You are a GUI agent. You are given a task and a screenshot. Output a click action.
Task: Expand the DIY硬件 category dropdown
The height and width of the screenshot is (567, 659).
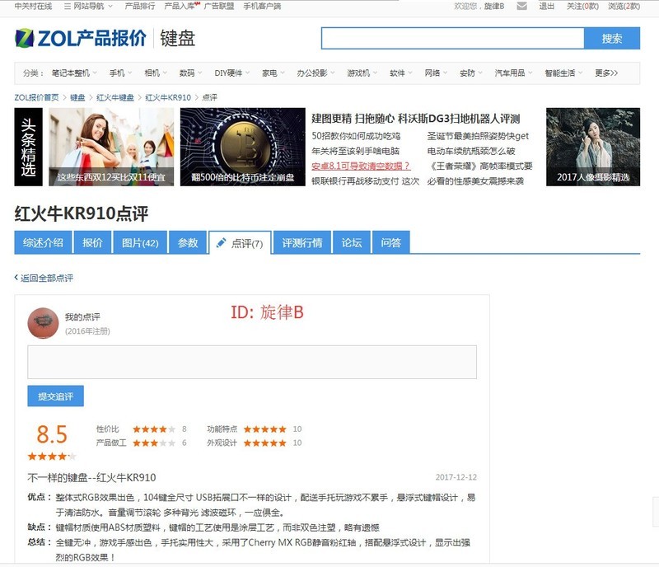(231, 73)
